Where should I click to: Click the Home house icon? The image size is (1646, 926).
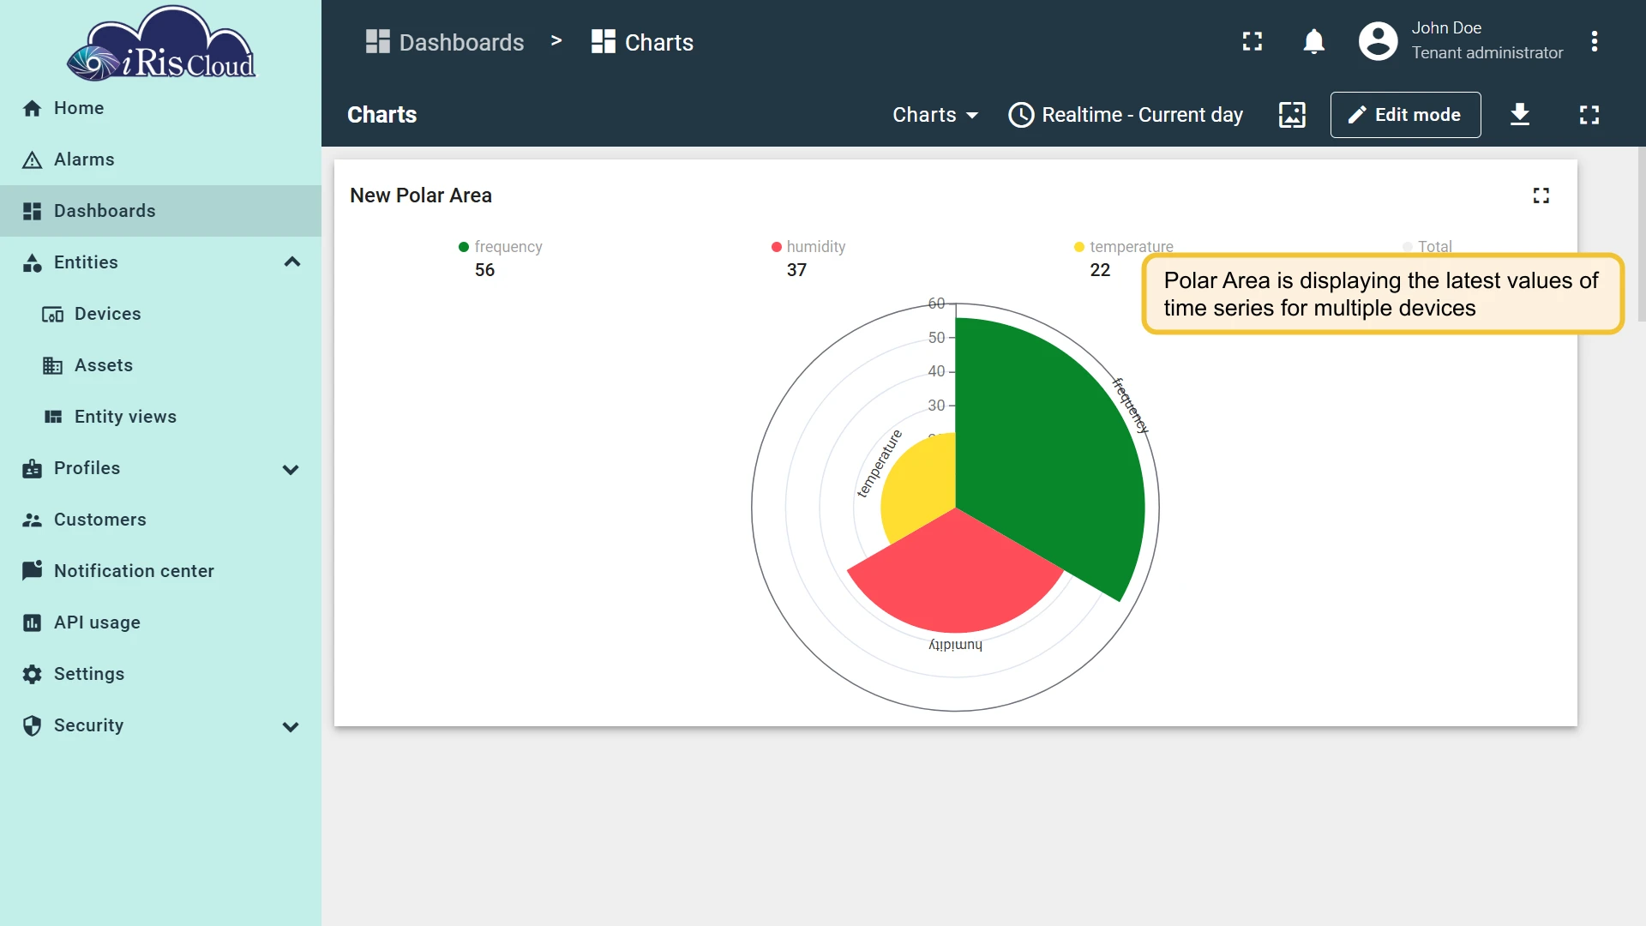[x=33, y=108]
